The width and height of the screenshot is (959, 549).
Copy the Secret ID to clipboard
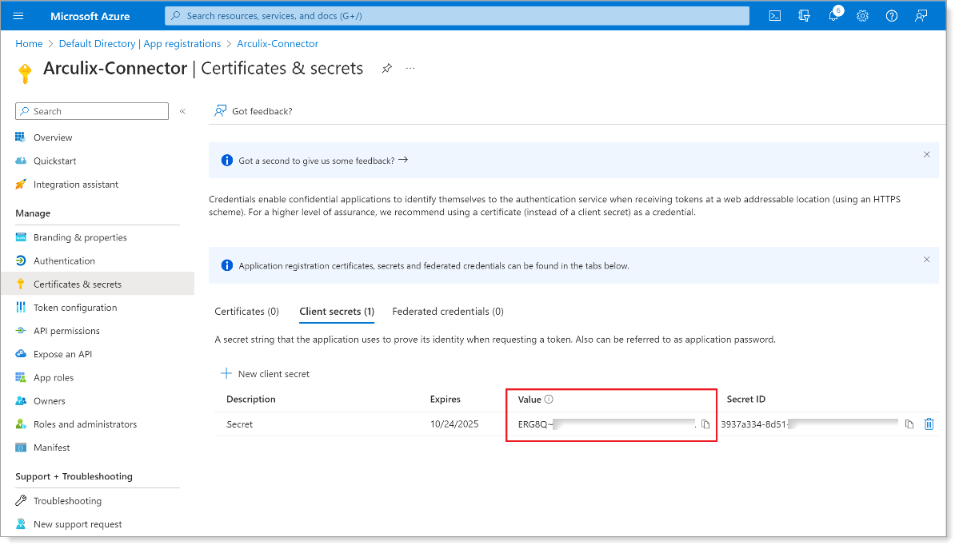pyautogui.click(x=909, y=424)
